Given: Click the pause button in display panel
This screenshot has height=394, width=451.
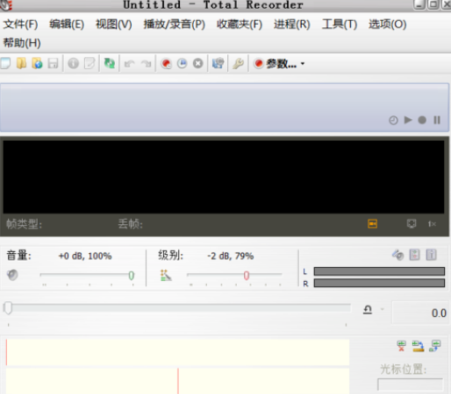Looking at the screenshot, I should (x=437, y=120).
